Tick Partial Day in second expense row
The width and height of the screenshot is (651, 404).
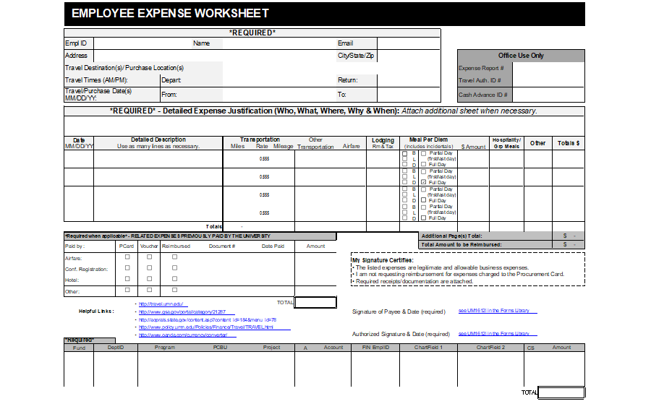[x=423, y=171]
